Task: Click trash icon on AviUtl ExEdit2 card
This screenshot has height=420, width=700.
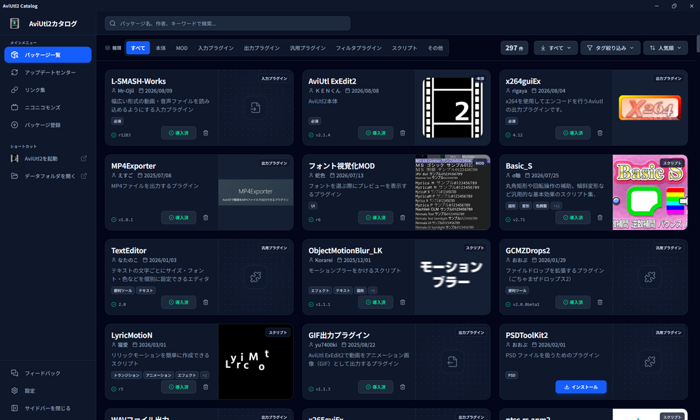Action: [x=403, y=133]
